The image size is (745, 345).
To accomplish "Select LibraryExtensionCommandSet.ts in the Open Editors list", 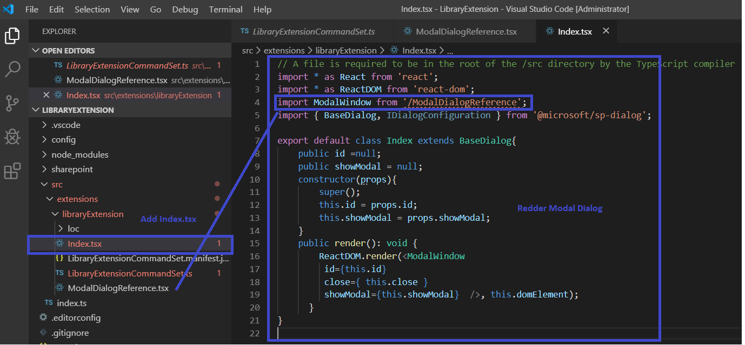I will click(130, 65).
